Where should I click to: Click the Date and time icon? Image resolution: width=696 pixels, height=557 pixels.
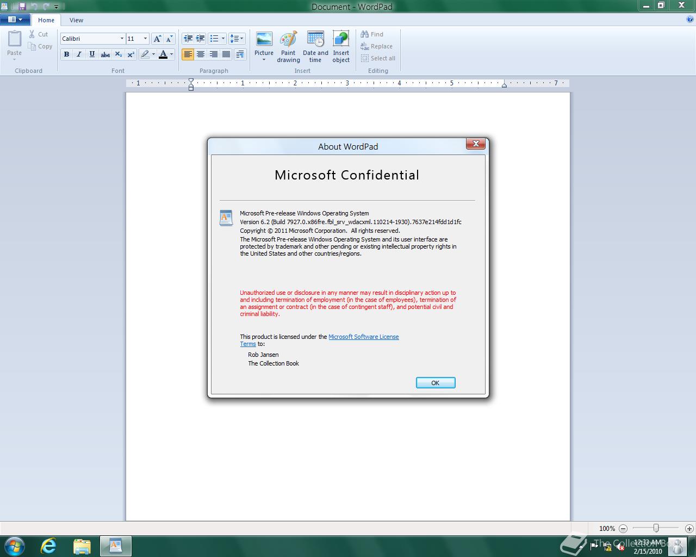(x=315, y=39)
